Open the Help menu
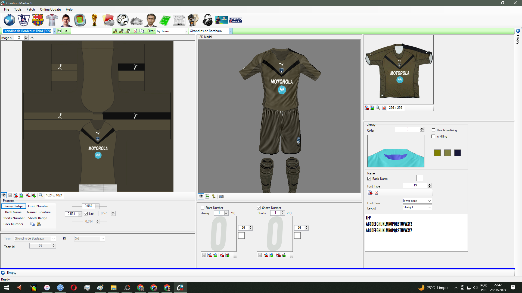The image size is (522, 293). tap(69, 9)
